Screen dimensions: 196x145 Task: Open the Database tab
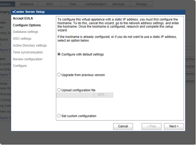click(x=27, y=4)
